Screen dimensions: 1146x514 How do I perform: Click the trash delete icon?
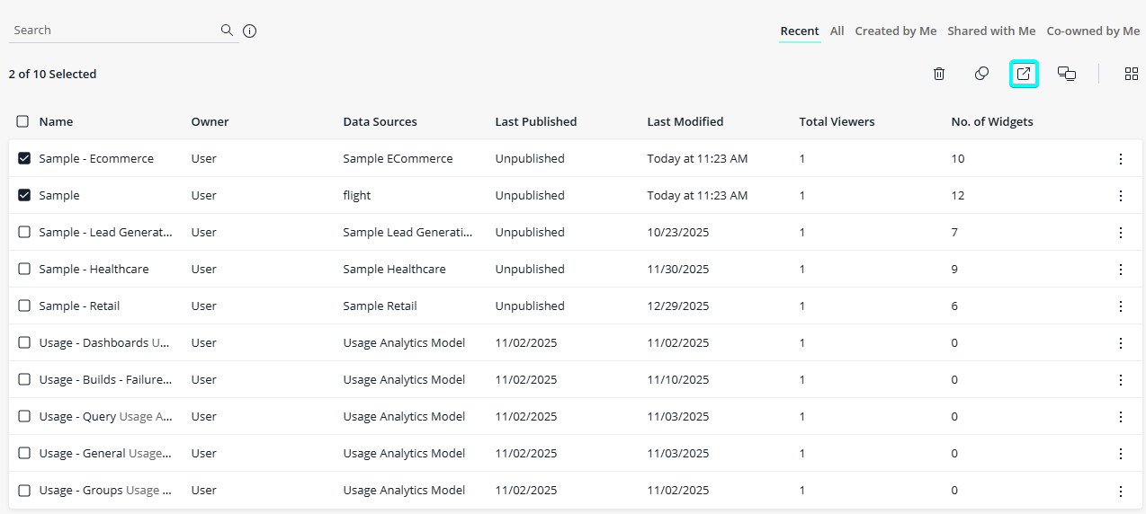pos(939,74)
